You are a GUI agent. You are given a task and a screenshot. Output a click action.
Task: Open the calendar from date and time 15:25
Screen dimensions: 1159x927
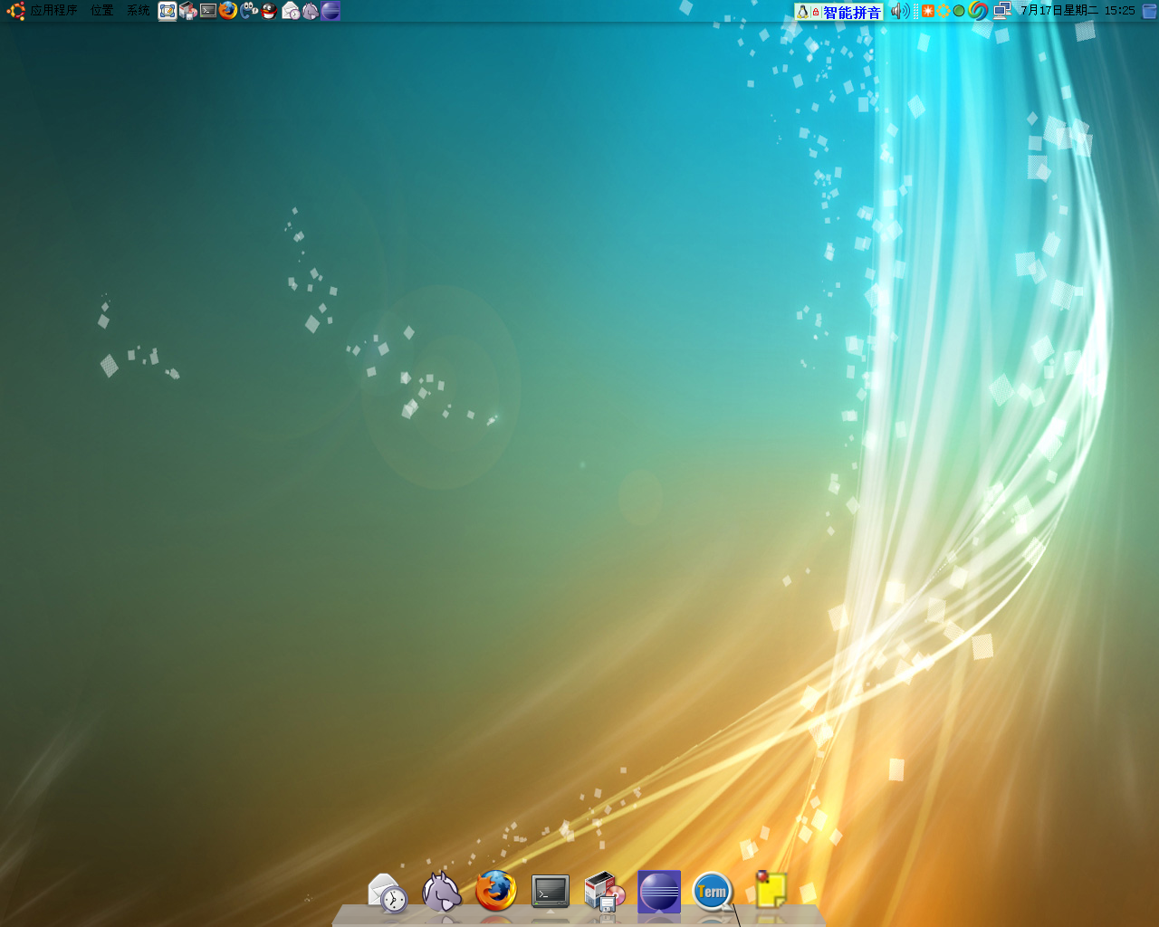coord(1078,11)
